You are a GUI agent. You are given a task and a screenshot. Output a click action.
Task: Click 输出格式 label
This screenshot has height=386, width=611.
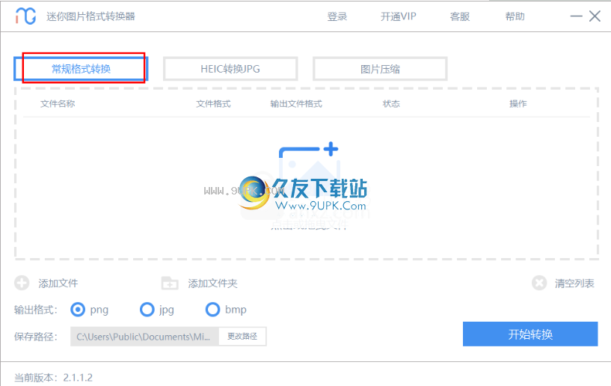click(x=36, y=310)
